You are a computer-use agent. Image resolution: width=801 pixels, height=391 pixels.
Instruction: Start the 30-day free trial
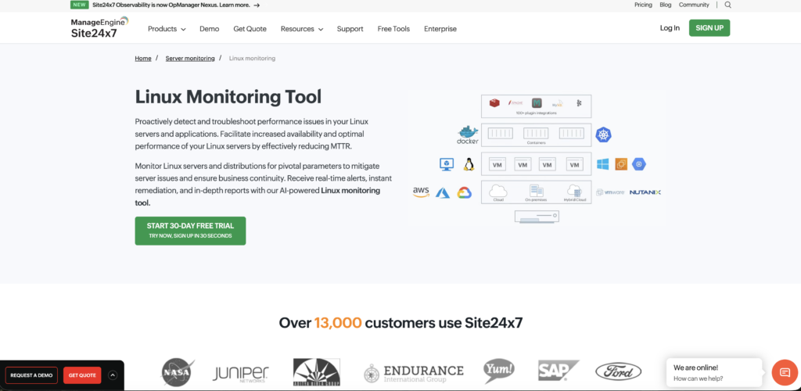(190, 231)
